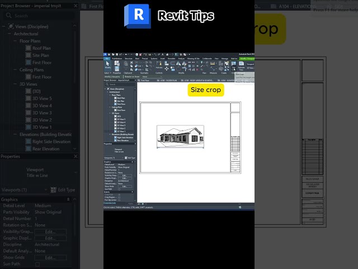
Task: Click Edit Type in the inset Properties panel
Action: click(x=130, y=158)
